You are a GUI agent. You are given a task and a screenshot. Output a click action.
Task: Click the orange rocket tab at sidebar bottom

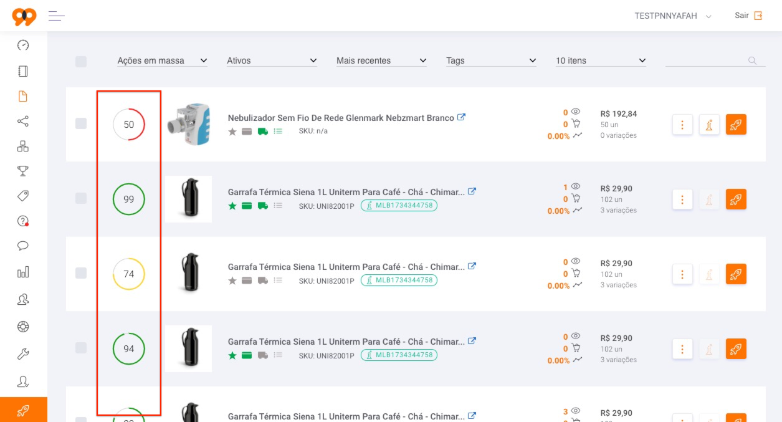click(x=24, y=410)
